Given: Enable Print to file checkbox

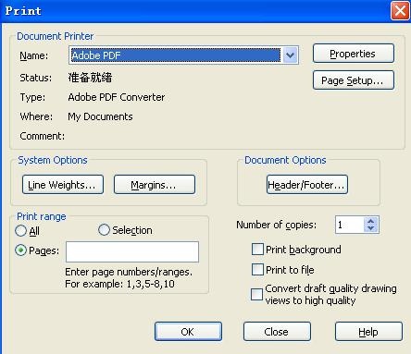Looking at the screenshot, I should 257,269.
